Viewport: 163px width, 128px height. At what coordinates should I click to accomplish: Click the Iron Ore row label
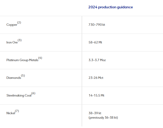coord(12,42)
